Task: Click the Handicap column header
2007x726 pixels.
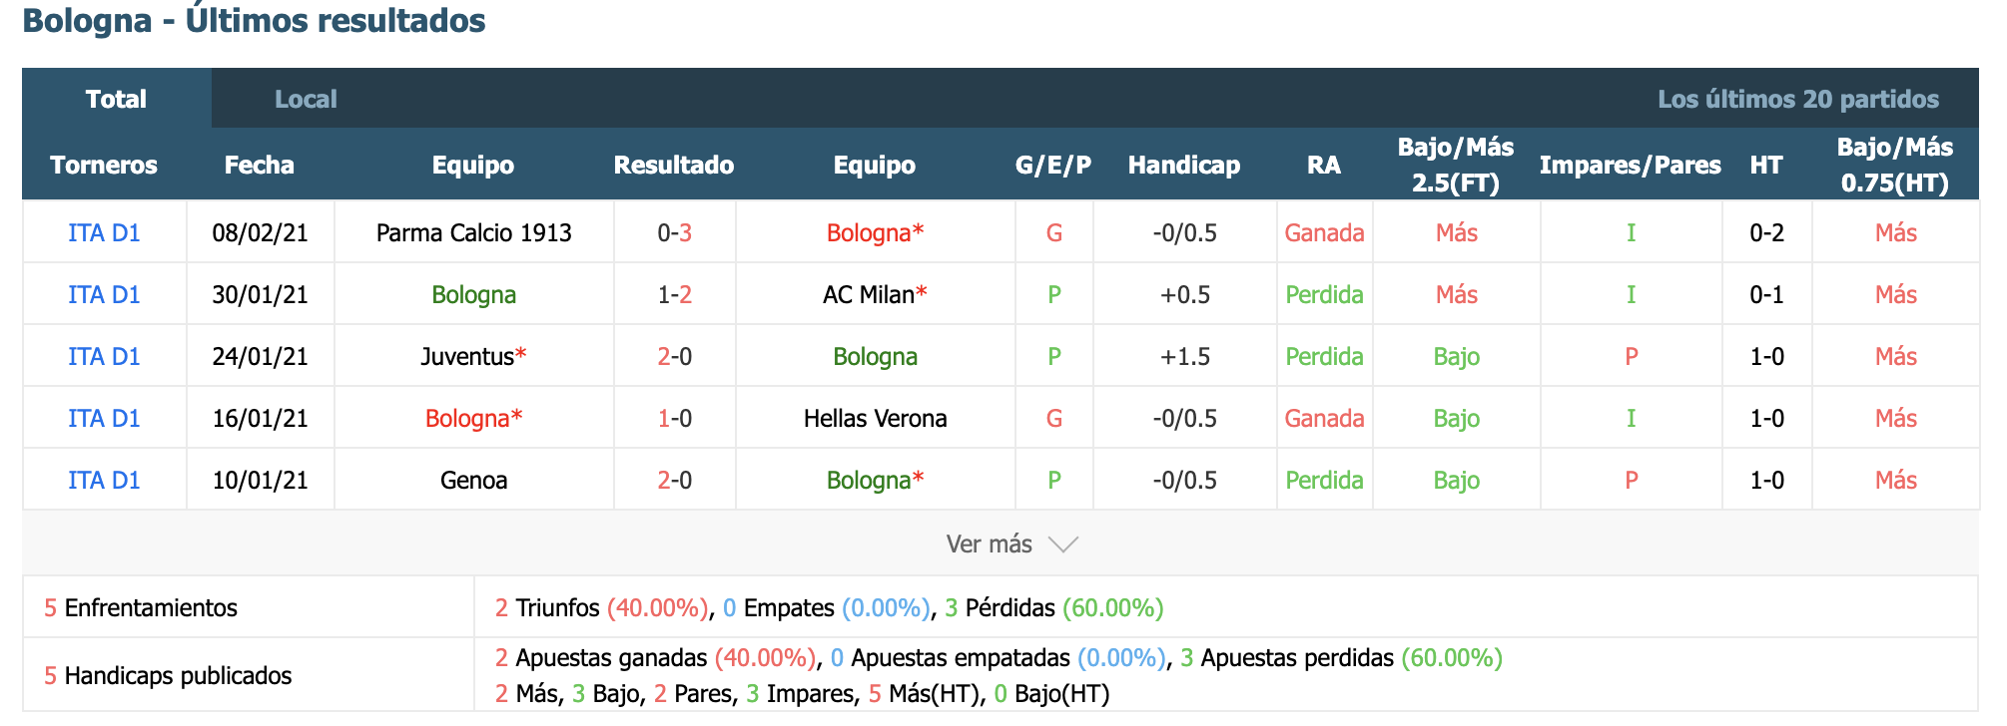Action: point(1183,165)
